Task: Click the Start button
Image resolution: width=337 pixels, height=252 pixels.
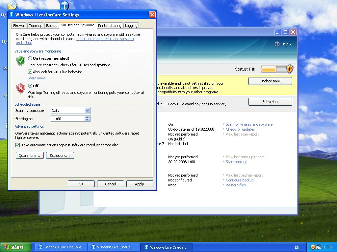Action: point(15,247)
